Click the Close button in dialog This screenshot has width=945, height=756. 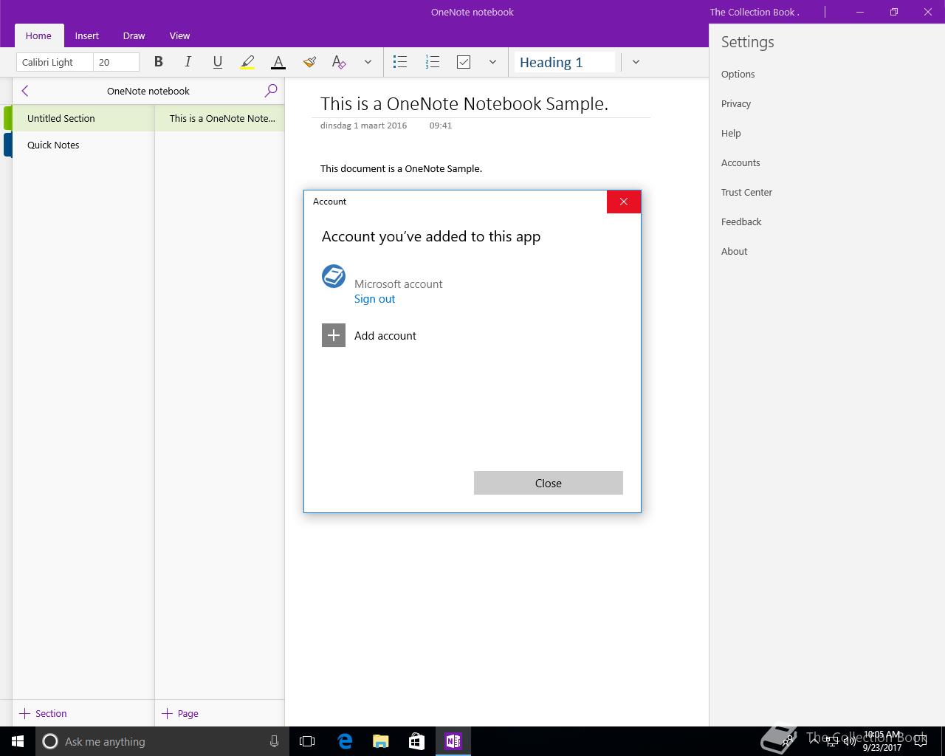[x=549, y=483]
